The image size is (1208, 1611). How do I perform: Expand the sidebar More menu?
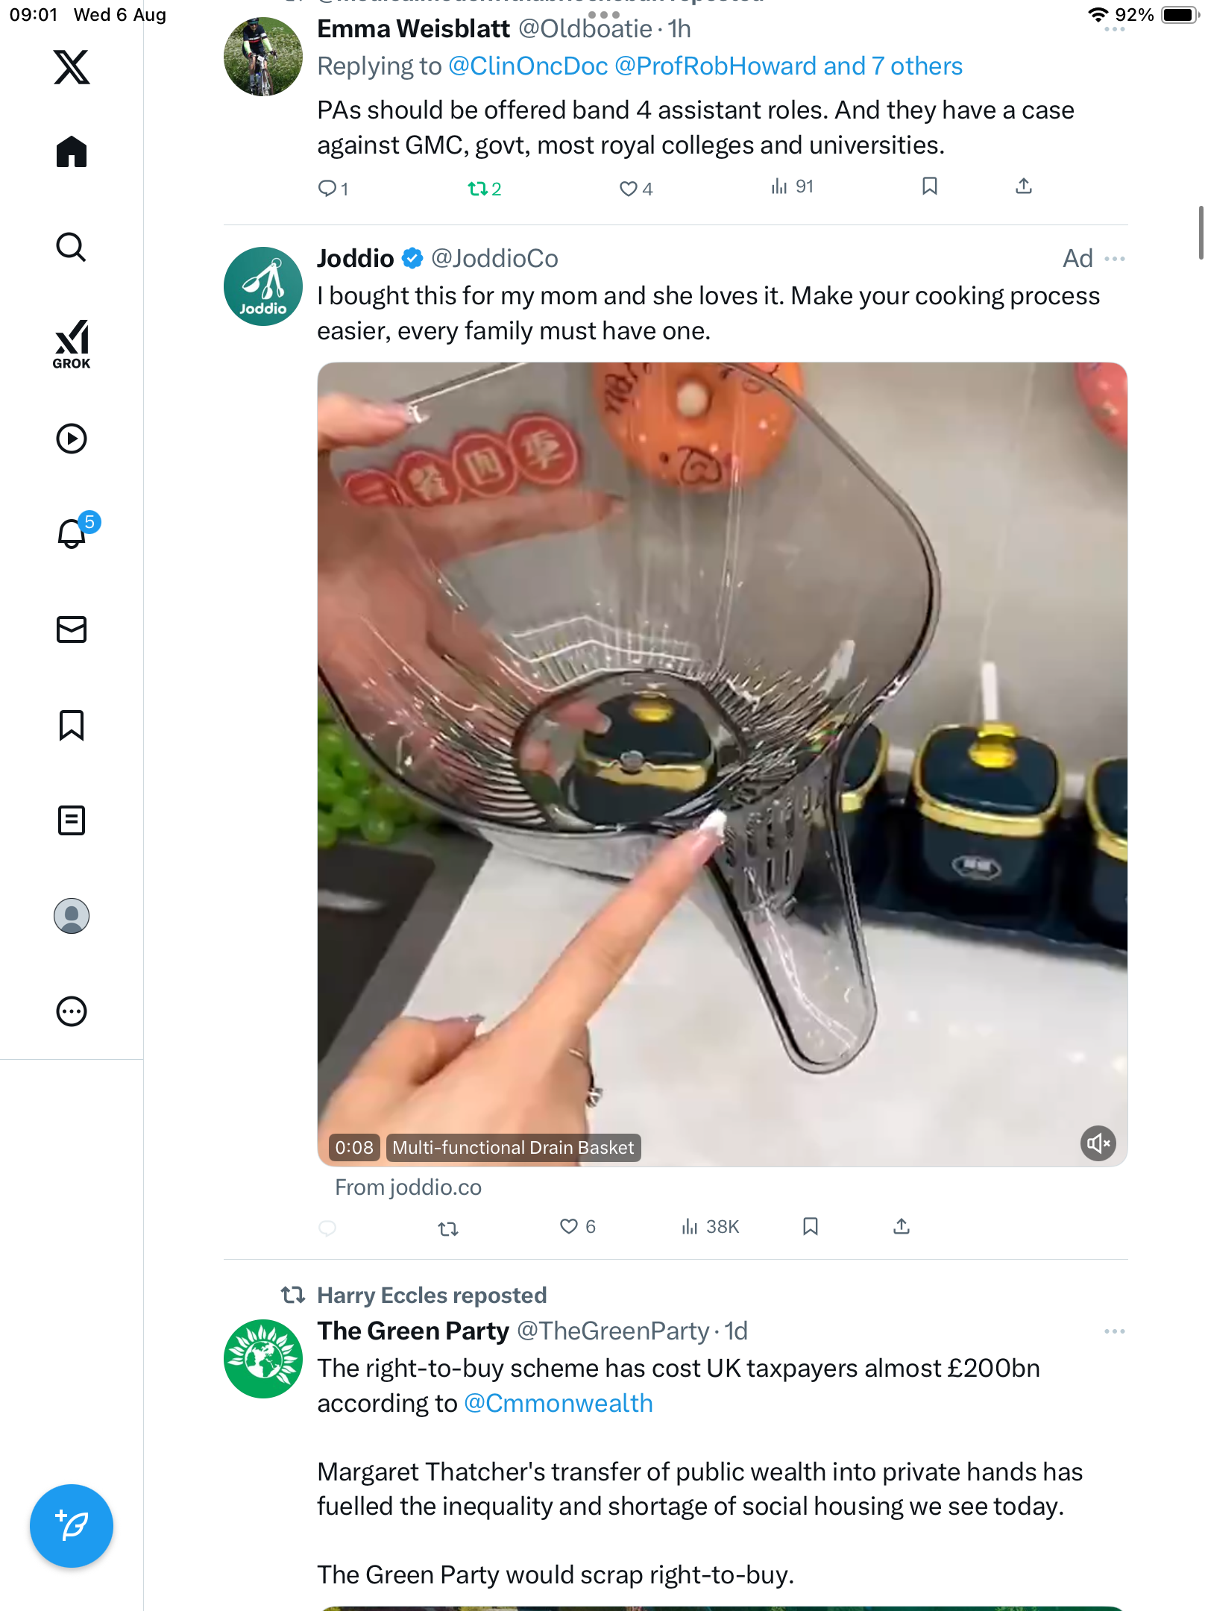pyautogui.click(x=72, y=1011)
